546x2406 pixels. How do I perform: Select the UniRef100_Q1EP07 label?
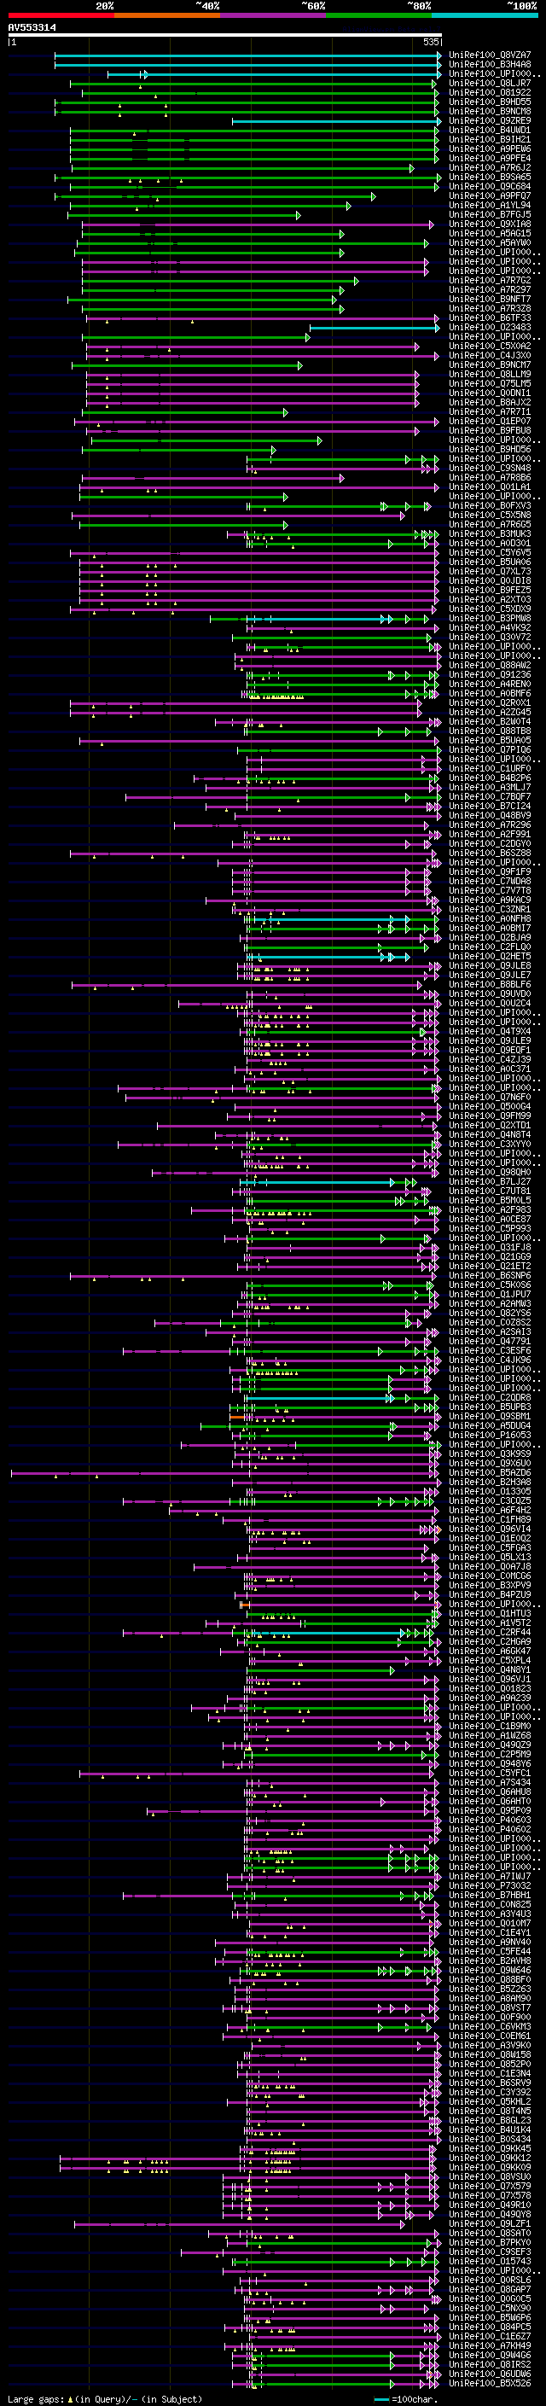click(489, 422)
